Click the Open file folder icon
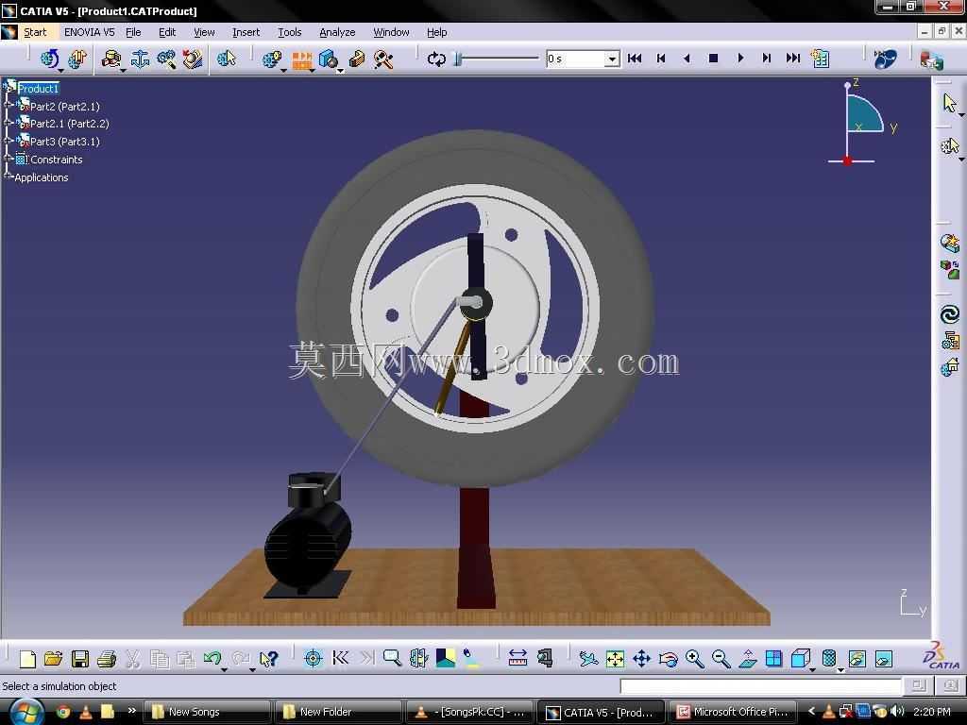The height and width of the screenshot is (725, 967). click(54, 659)
